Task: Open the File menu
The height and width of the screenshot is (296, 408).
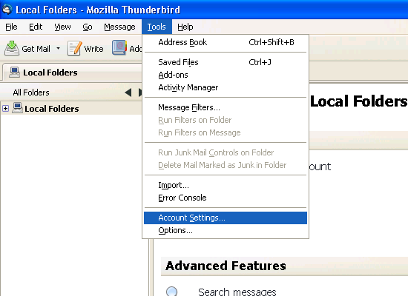Action: click(x=11, y=27)
